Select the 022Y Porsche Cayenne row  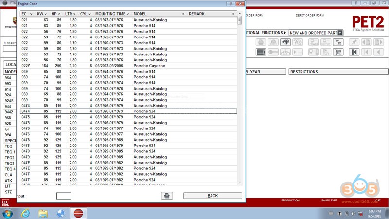point(128,66)
